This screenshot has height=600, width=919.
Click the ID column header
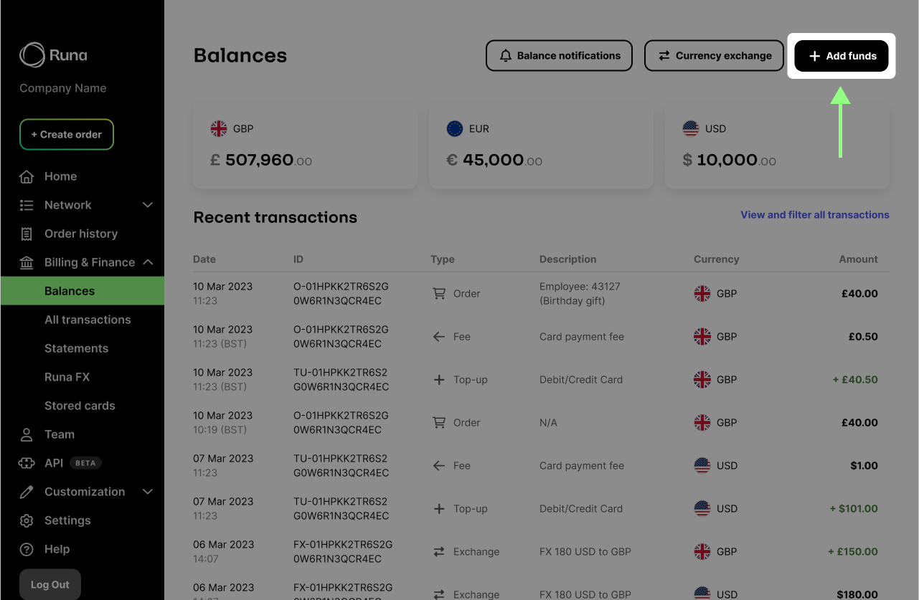(x=298, y=259)
